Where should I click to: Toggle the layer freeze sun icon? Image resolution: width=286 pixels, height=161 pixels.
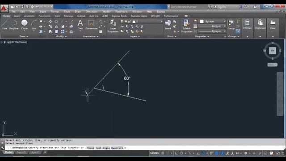pos(126,21)
